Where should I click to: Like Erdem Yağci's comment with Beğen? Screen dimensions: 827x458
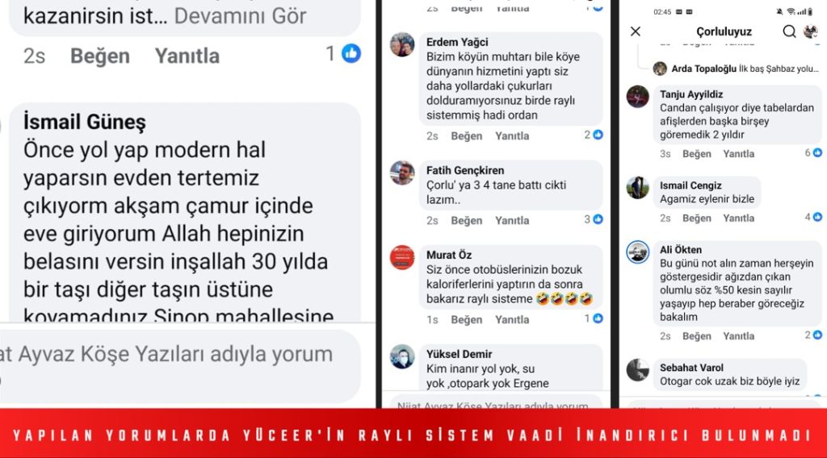[x=466, y=135]
